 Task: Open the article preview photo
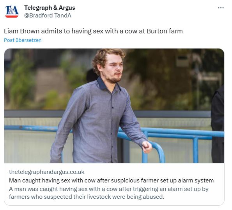(114, 106)
